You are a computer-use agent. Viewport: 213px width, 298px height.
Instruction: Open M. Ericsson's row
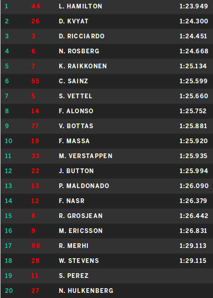106,231
